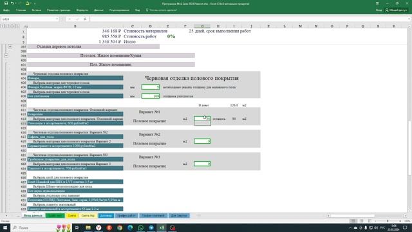Click the Вход sign-in link
Image resolution: width=412 pixels, height=232 pixels.
point(379,10)
